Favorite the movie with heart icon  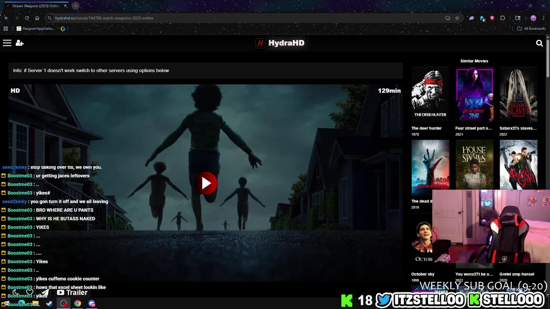click(30, 293)
